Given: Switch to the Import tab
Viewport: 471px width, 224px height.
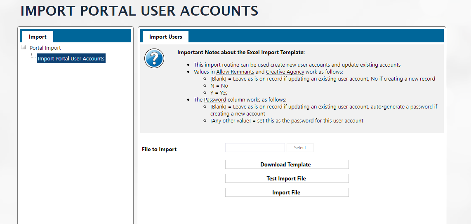Looking at the screenshot, I should point(38,37).
